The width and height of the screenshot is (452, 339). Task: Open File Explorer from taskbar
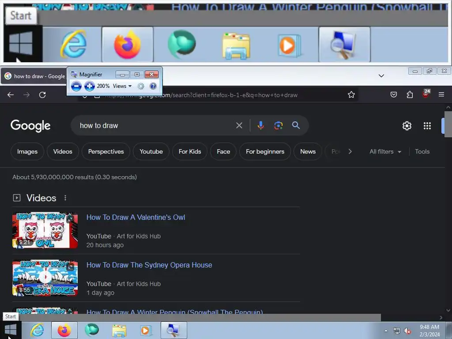tap(119, 330)
